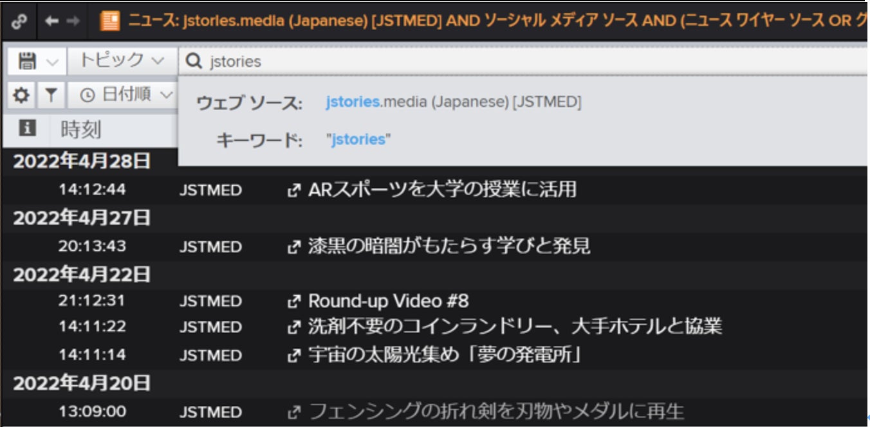Screen dimensions: 870x427
Task: Click the info icon column header
Action: pyautogui.click(x=27, y=129)
